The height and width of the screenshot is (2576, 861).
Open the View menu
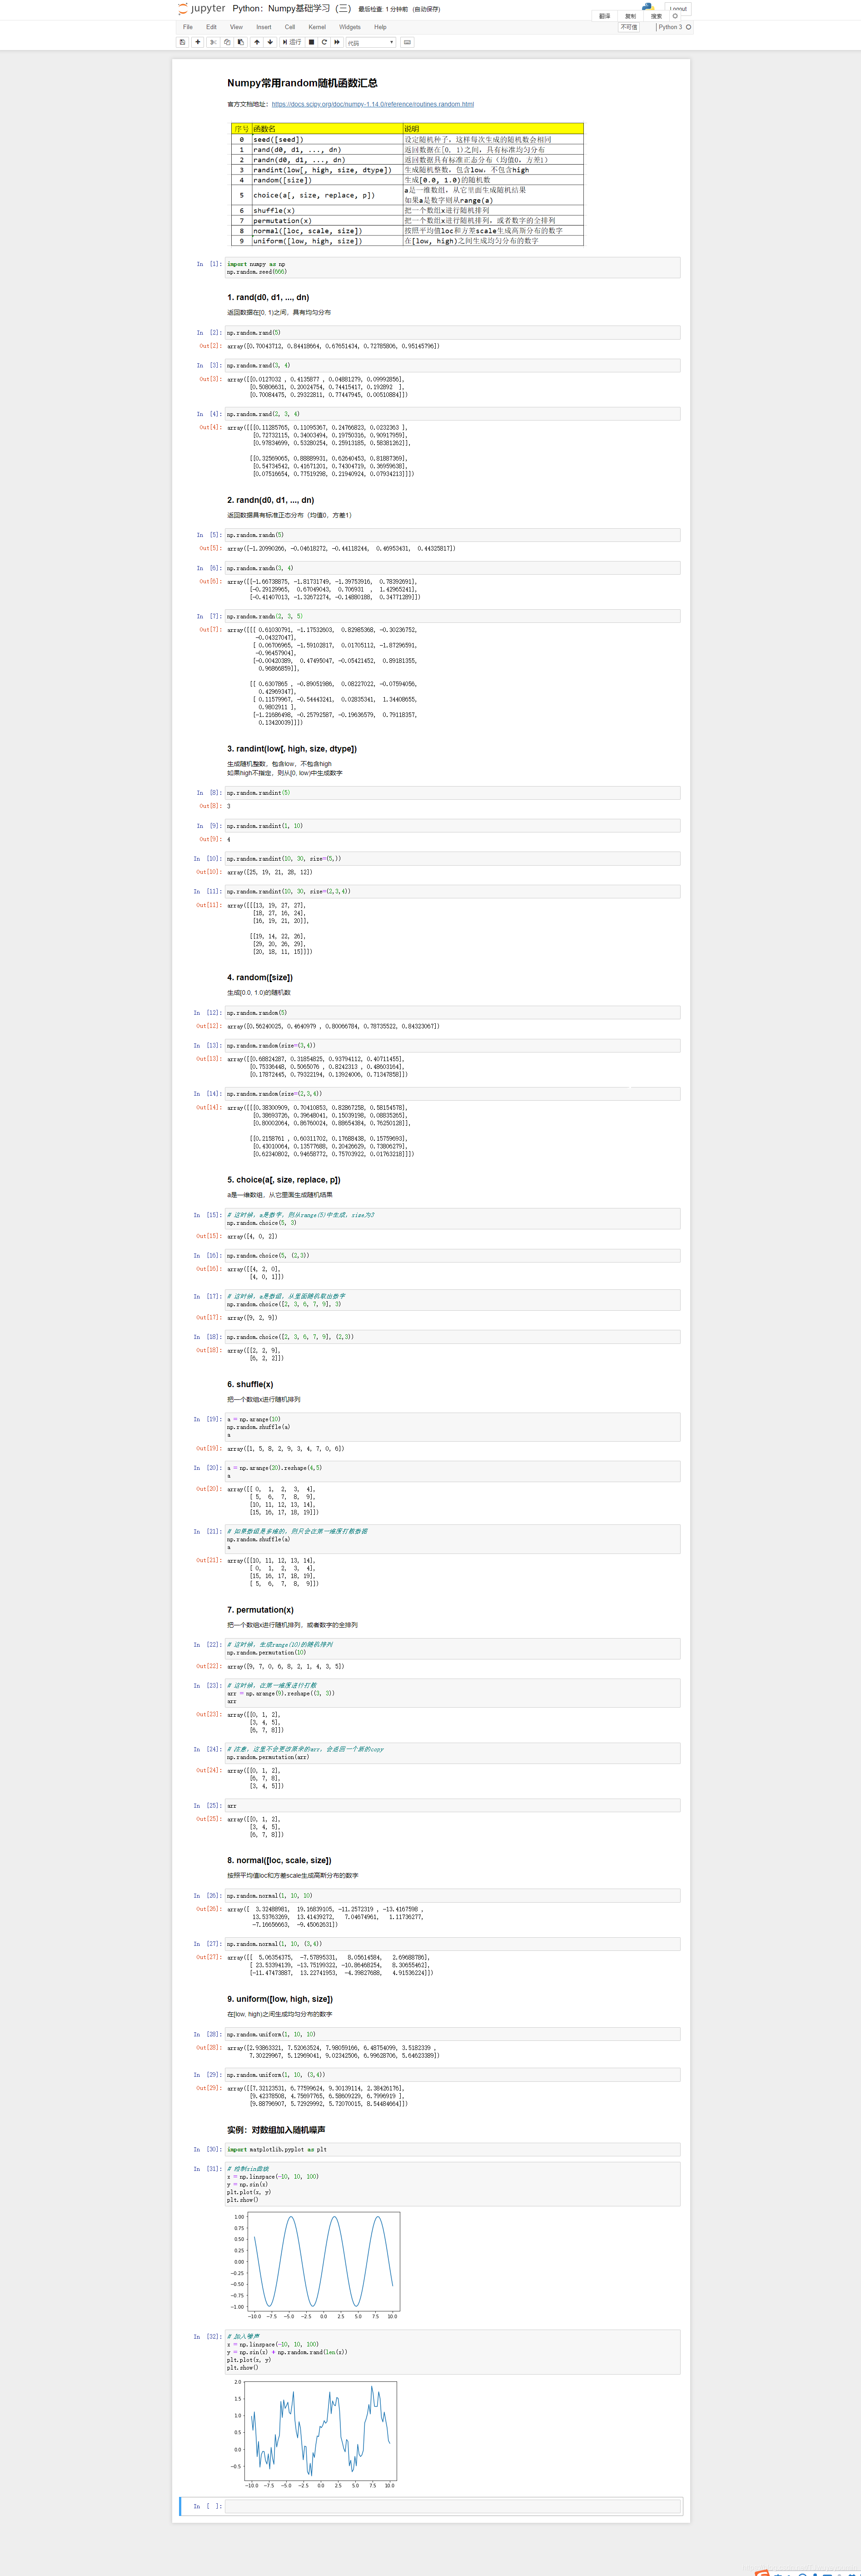(237, 27)
